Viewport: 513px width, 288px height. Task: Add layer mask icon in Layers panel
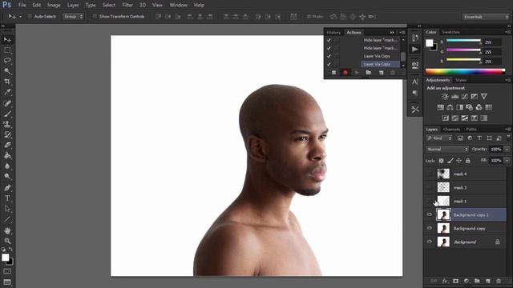point(455,281)
